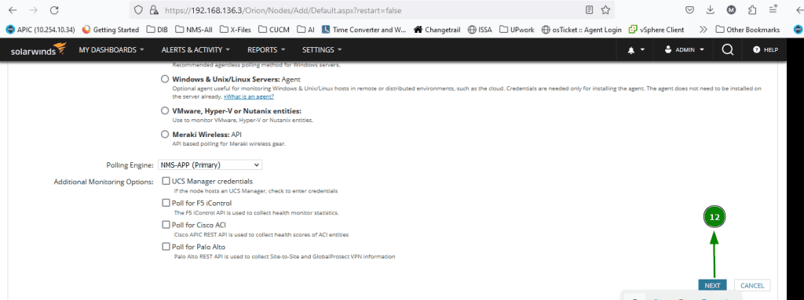Select VMware, Hyper-V or Nutanix entities radio
The width and height of the screenshot is (804, 300).
point(165,110)
